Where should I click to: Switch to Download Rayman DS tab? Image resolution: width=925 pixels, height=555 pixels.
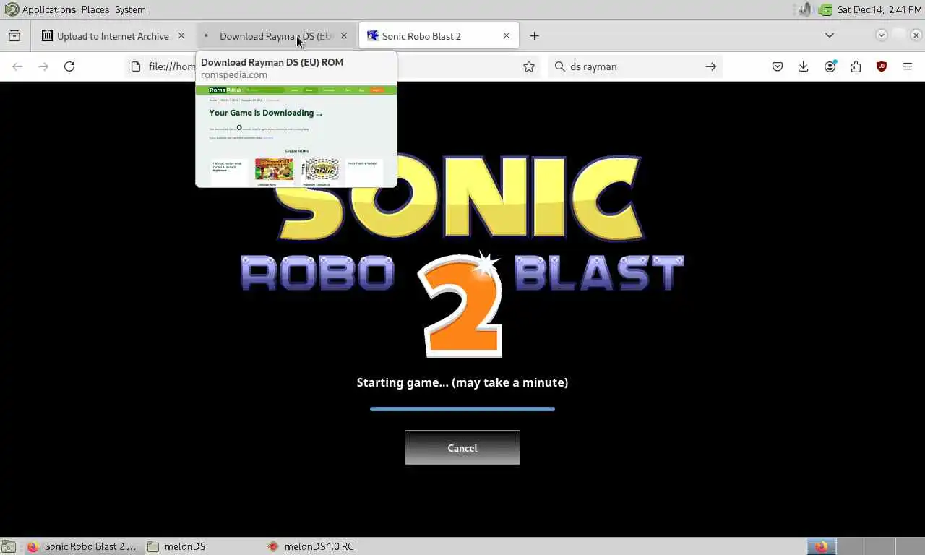click(275, 36)
